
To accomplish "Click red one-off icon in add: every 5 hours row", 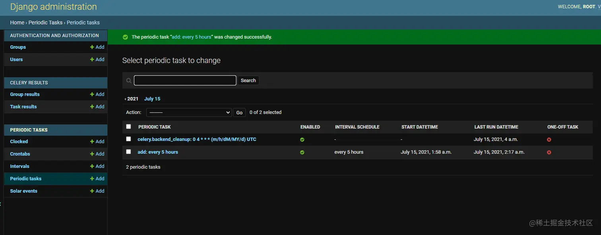I will (x=549, y=152).
